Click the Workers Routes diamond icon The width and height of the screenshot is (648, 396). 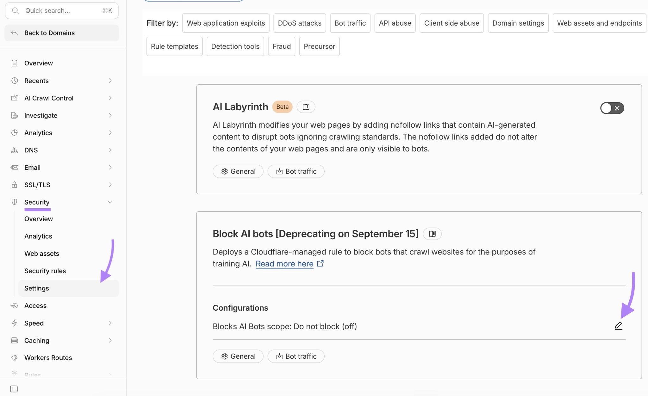click(14, 358)
